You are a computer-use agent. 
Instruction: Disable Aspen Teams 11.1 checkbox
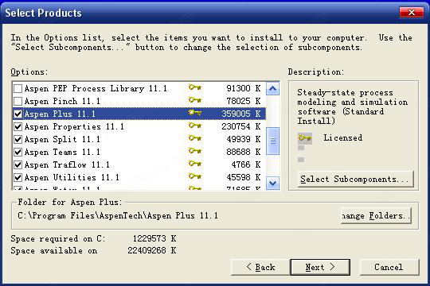pos(18,152)
